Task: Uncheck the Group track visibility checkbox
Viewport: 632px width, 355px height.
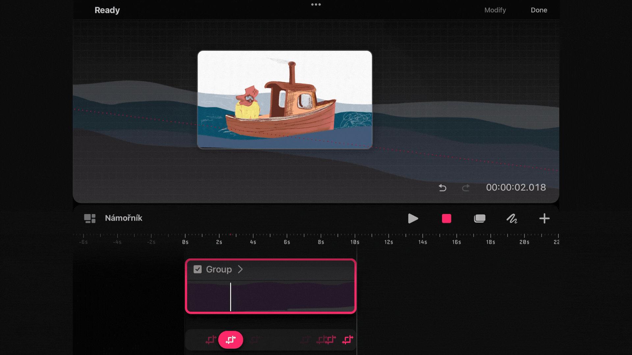Action: [x=197, y=269]
